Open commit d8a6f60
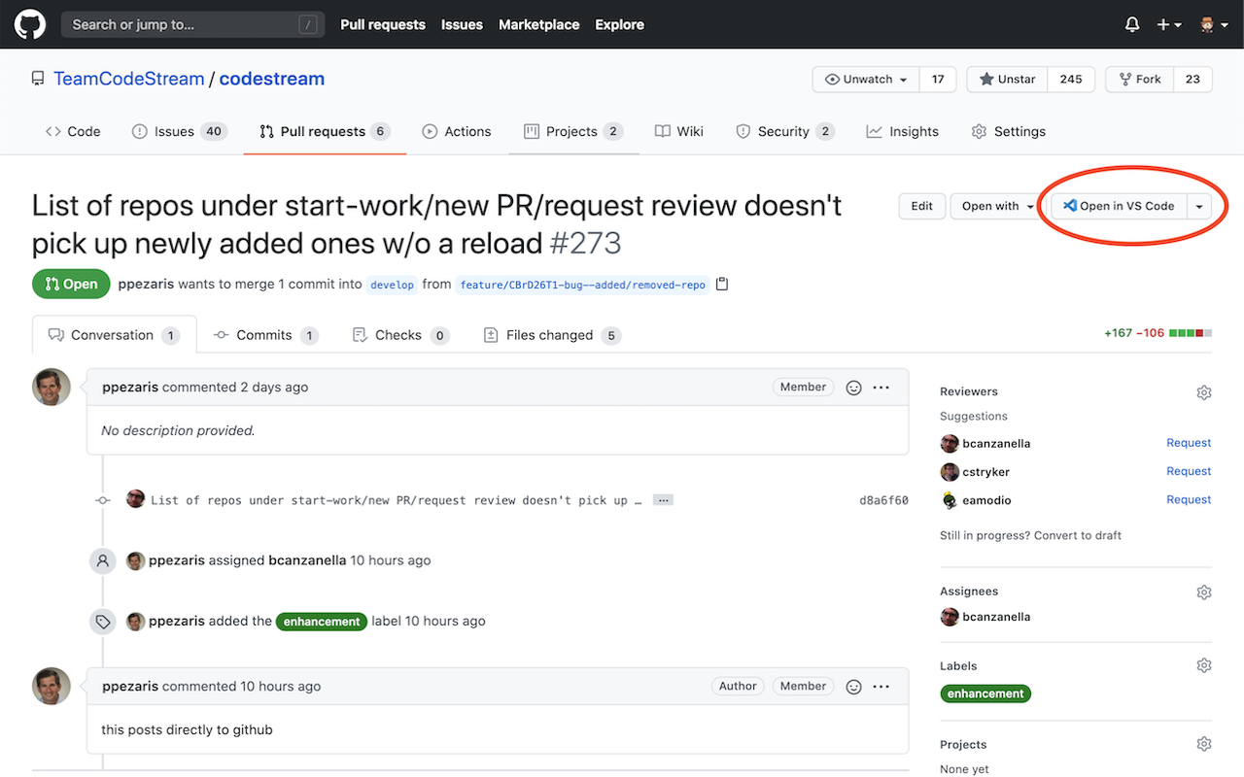The image size is (1244, 777). coord(883,500)
